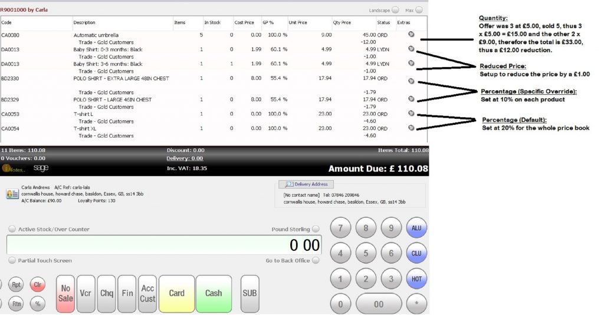The height and width of the screenshot is (315, 604).
Task: Click extras icon for POLO SHIRT LARGE 46IN
Action: click(x=411, y=99)
